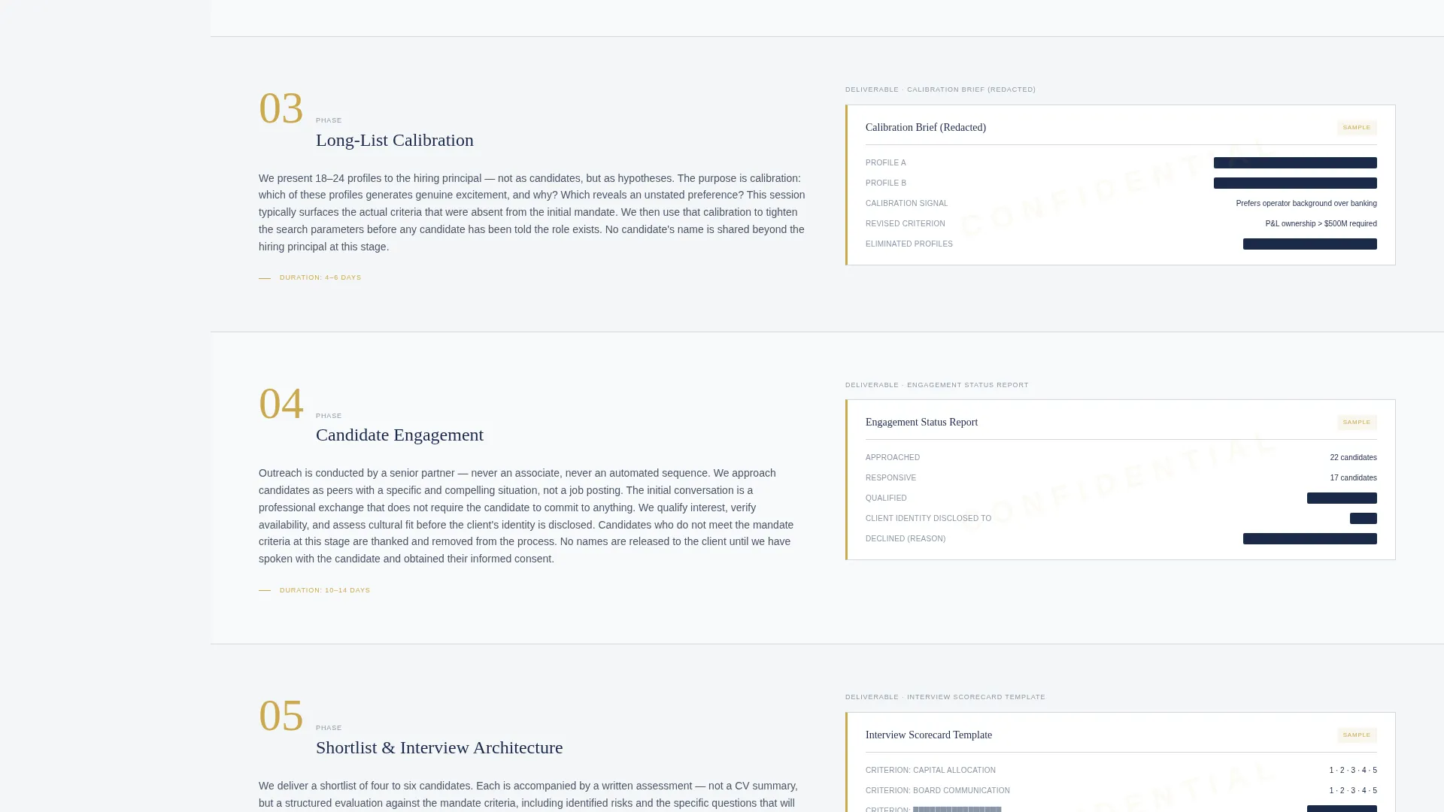
Task: Click the Approached row label
Action: 893,458
